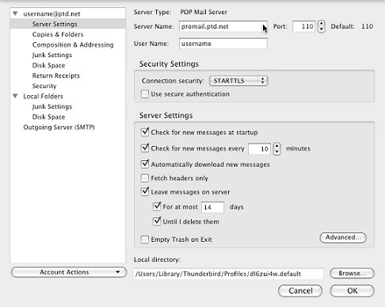
Task: Click the Advanced... button
Action: (343, 237)
